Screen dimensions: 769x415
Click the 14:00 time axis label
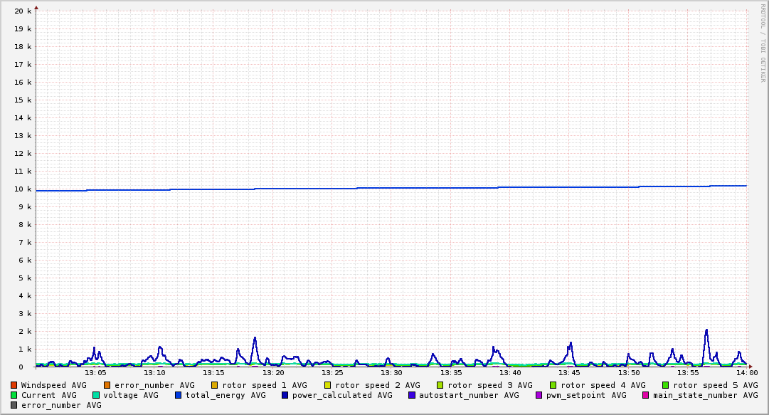(x=747, y=372)
